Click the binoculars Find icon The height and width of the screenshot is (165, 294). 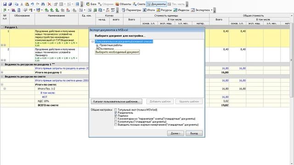coord(43,4)
